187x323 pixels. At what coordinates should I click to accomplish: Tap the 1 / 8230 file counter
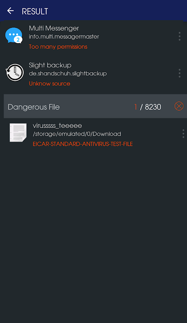point(148,107)
